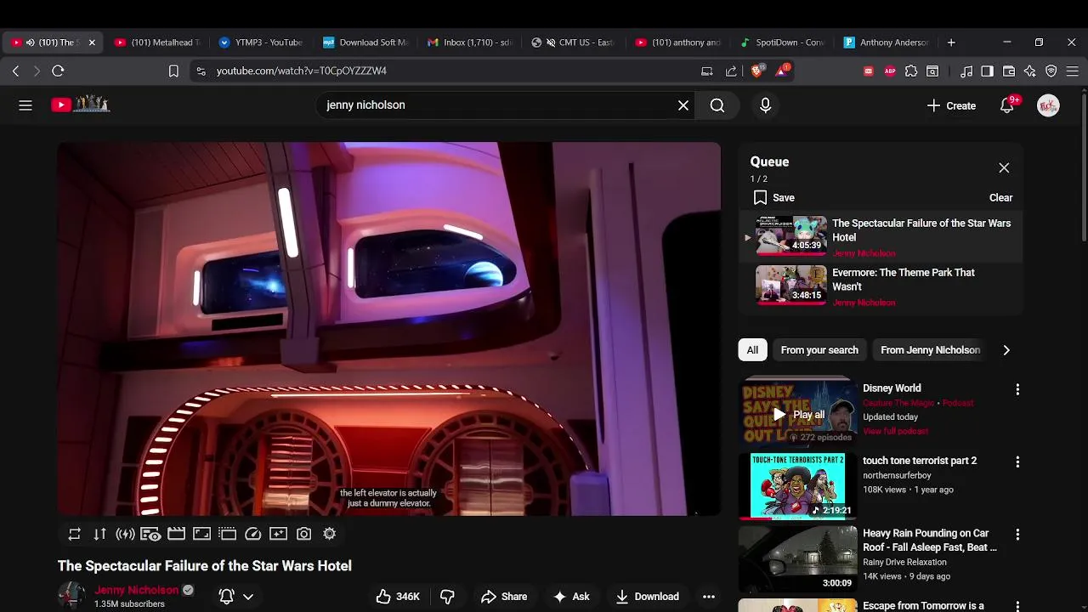Expand the notification preference chevron
The image size is (1088, 612).
(248, 597)
